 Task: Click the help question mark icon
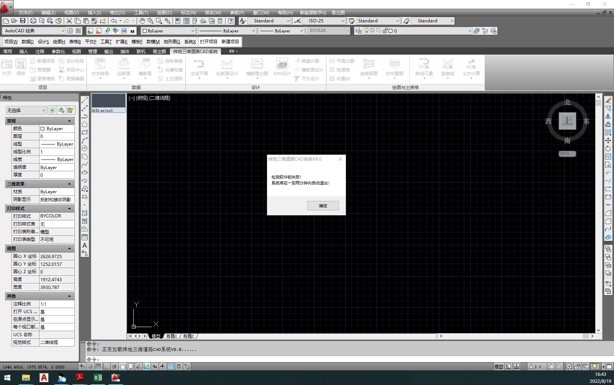231,21
